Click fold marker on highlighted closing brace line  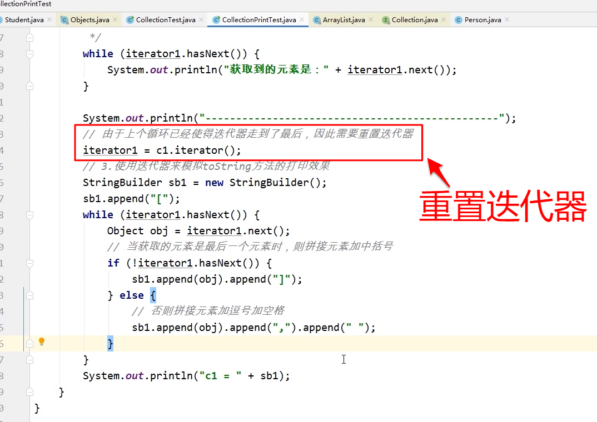(29, 344)
